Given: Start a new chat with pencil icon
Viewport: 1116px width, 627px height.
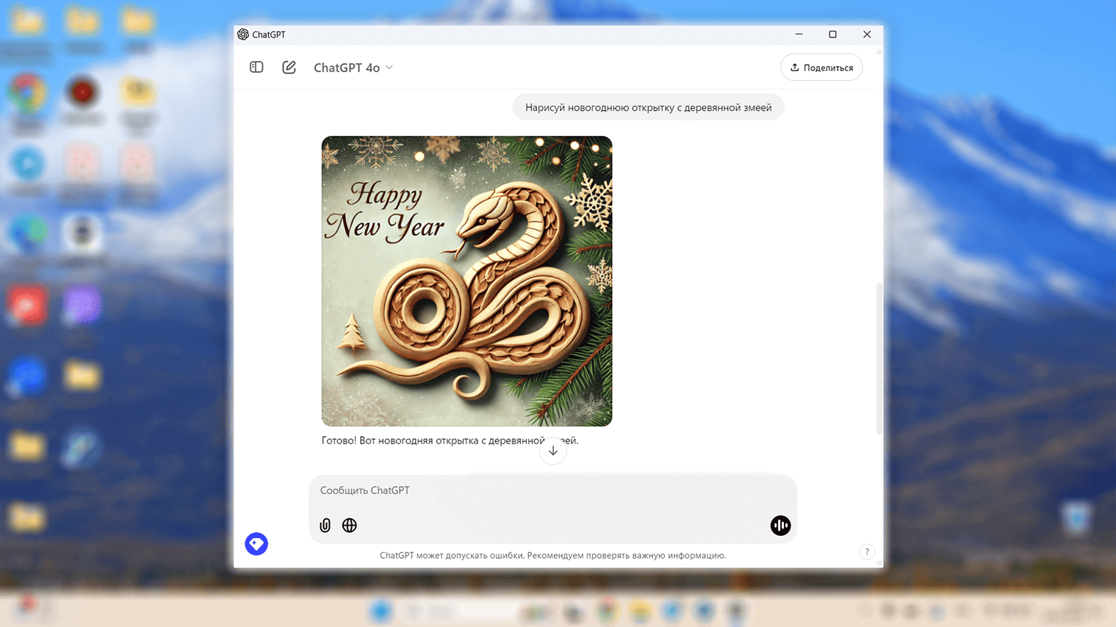Looking at the screenshot, I should pos(289,68).
